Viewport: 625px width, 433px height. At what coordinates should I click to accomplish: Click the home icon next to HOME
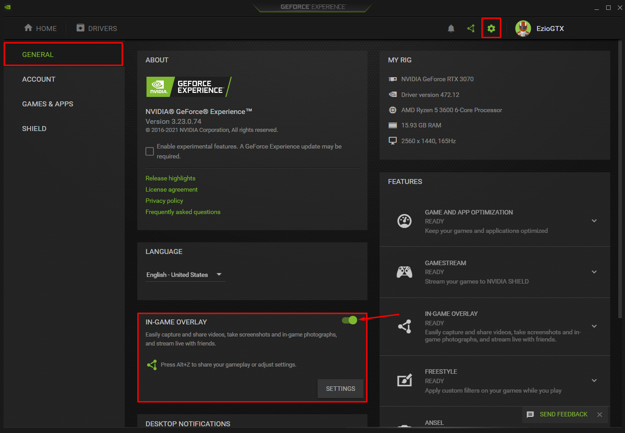(28, 28)
